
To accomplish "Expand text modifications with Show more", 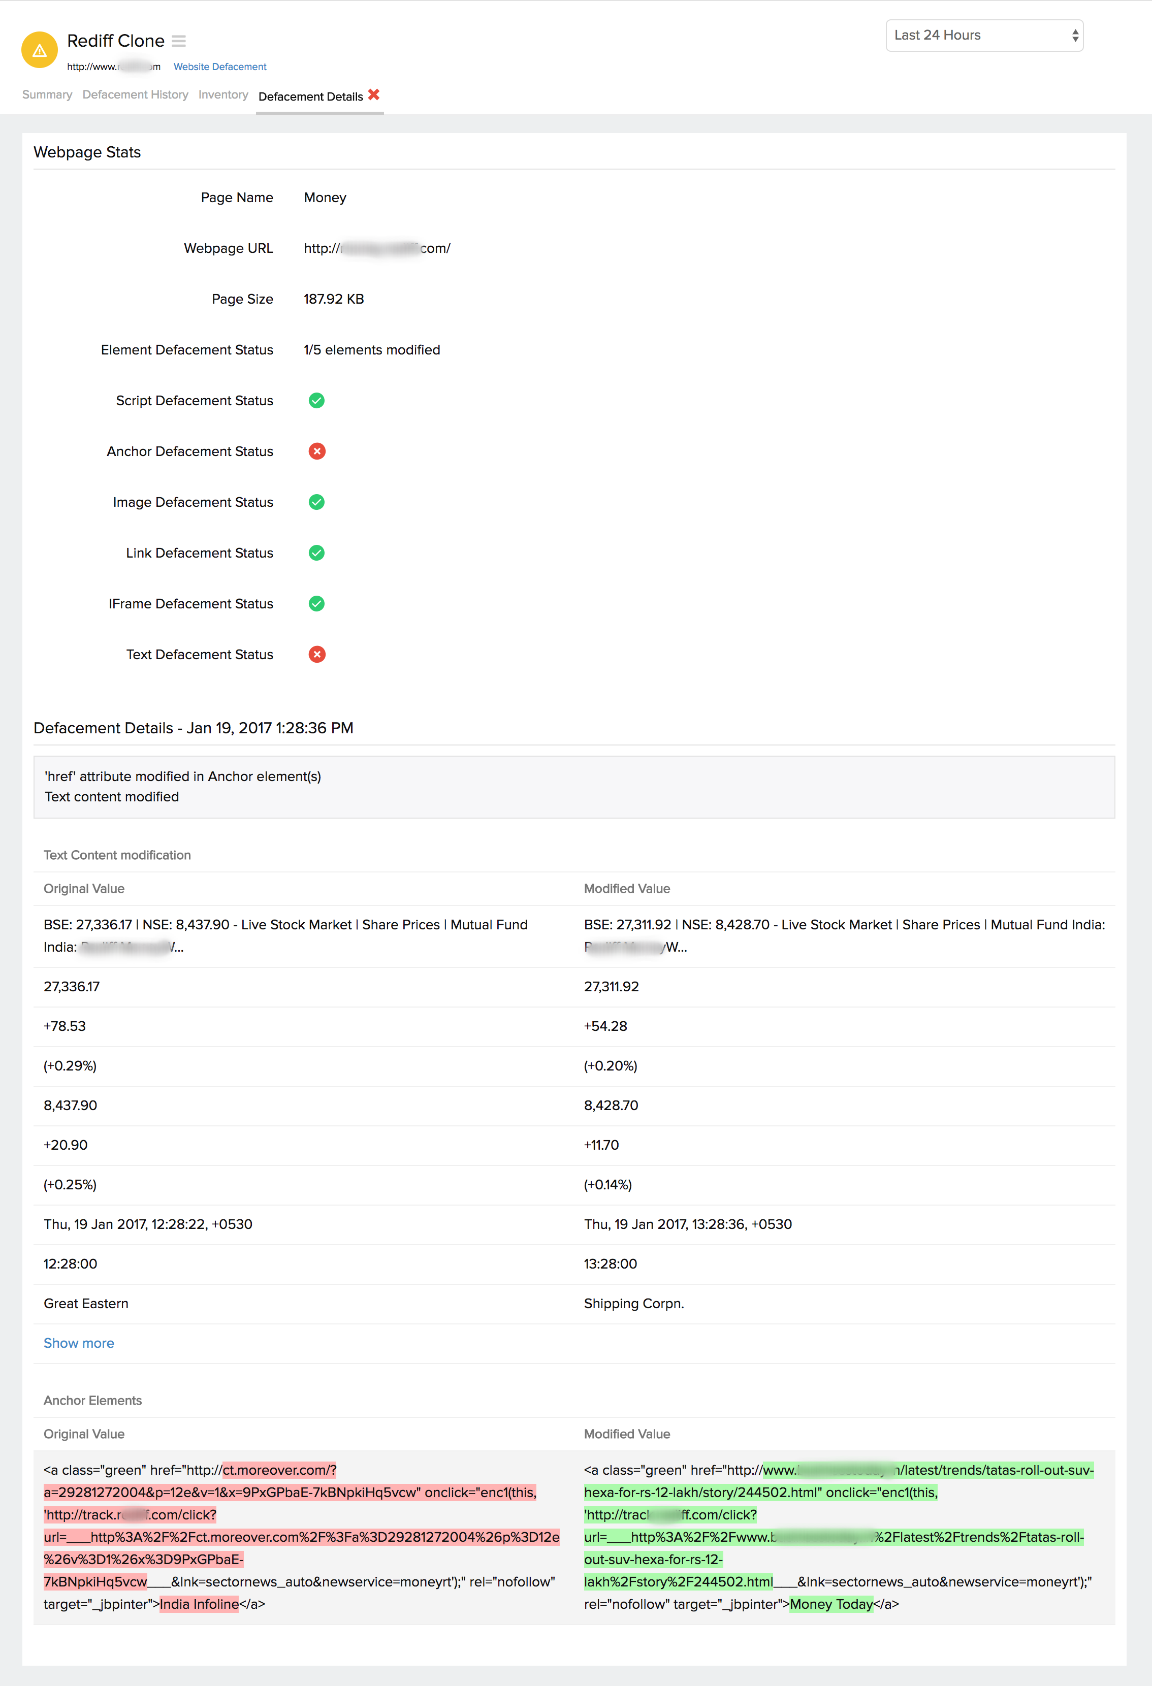I will [78, 1343].
